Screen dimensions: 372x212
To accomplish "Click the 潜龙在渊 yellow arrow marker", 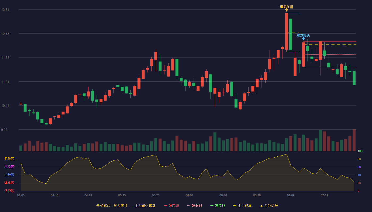I will pos(286,10).
